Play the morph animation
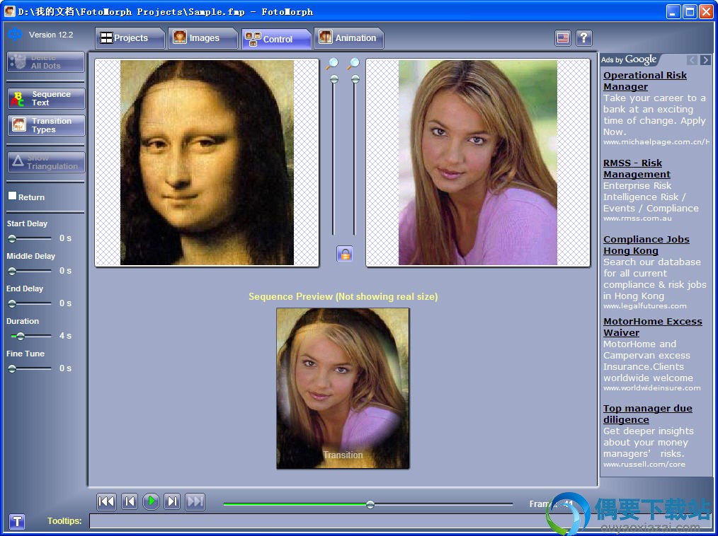718x536 pixels. tap(151, 501)
